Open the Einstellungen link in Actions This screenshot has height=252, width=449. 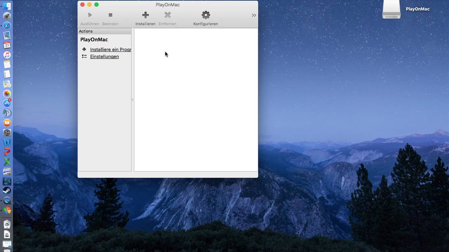coord(104,56)
